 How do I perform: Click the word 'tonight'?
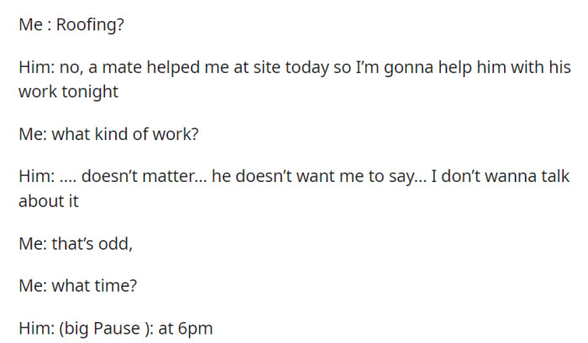pyautogui.click(x=87, y=91)
